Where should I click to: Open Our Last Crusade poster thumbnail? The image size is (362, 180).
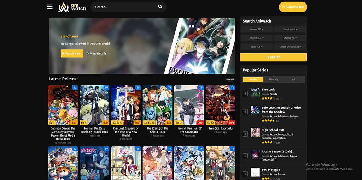click(126, 105)
